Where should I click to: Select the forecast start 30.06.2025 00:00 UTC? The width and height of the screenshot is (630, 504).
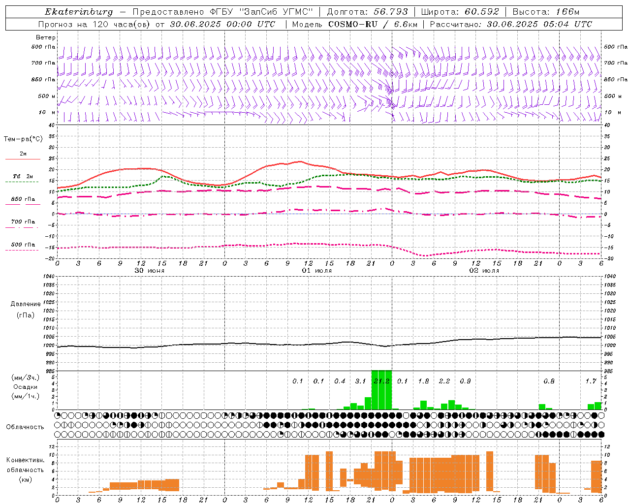[x=222, y=24]
